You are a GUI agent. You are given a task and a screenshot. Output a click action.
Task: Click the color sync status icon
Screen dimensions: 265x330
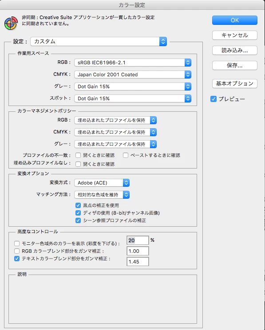(11, 23)
